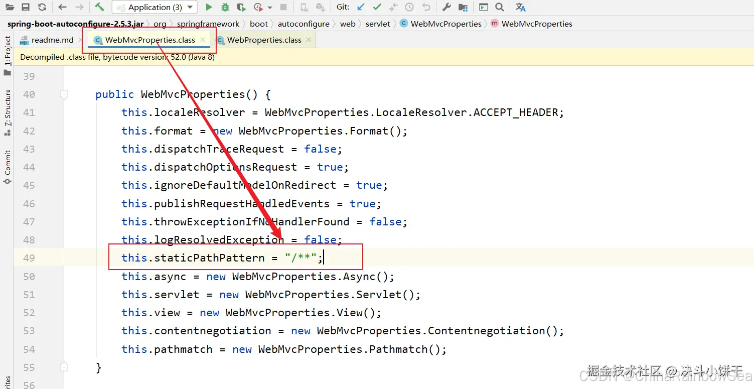Click the servlet breadcrumb
Screen dimensions: 754x389
tap(378, 24)
